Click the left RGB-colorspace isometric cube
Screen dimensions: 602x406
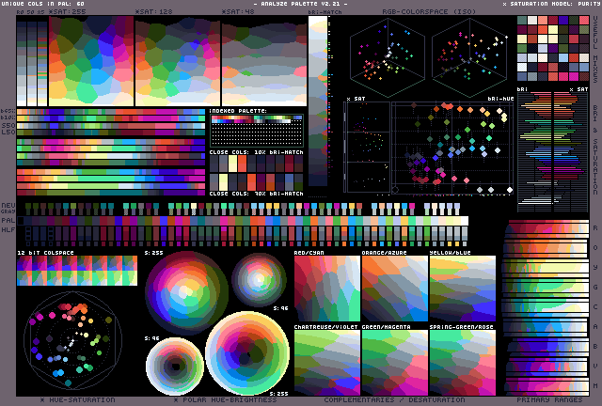tap(388, 57)
